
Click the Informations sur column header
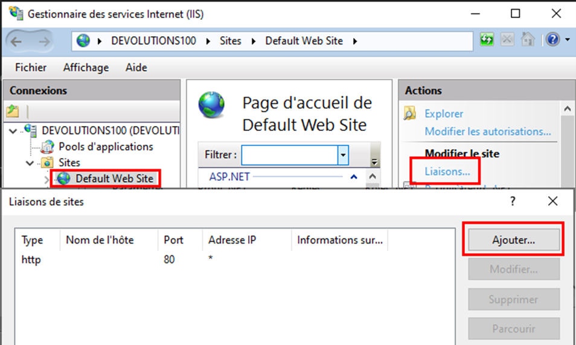340,240
